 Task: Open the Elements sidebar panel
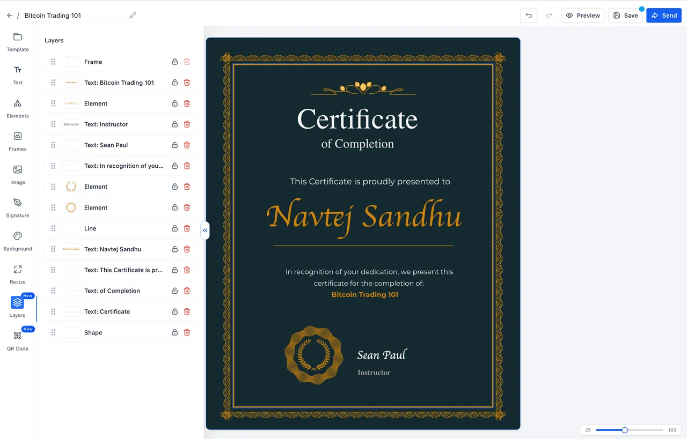(x=18, y=108)
